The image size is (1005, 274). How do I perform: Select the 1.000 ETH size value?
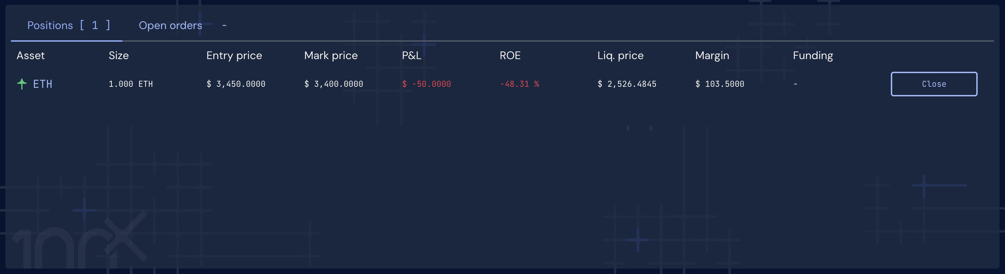131,84
